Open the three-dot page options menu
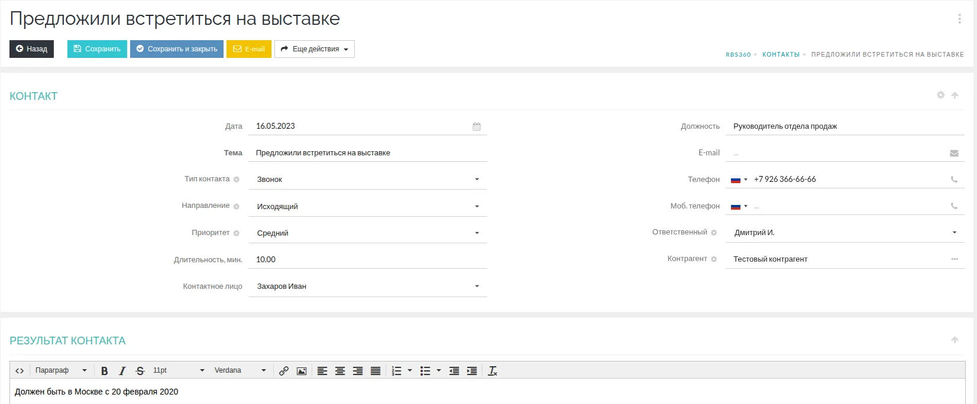This screenshot has width=977, height=404. [959, 19]
